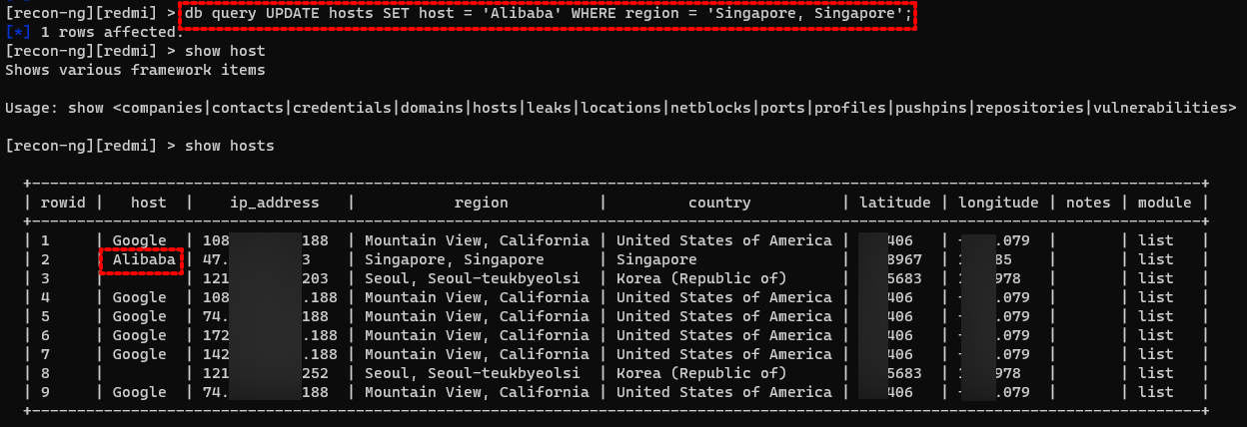
Task: Click 'Korea (Republic of)' in row 3
Action: (x=701, y=278)
